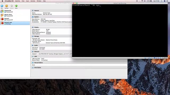Open the Devices menu
The width and height of the screenshot is (170, 95).
(x=33, y=1)
